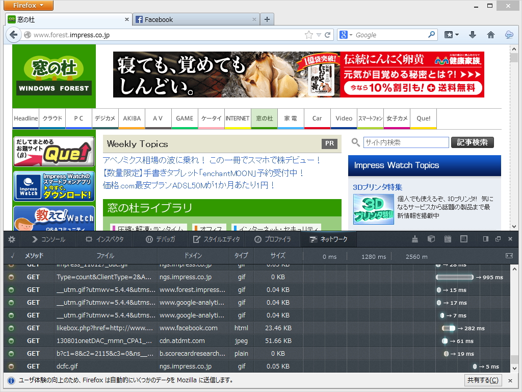522x392 pixels.
Task: Open Scratchpad from the devtools toolbar
Action: [447, 239]
